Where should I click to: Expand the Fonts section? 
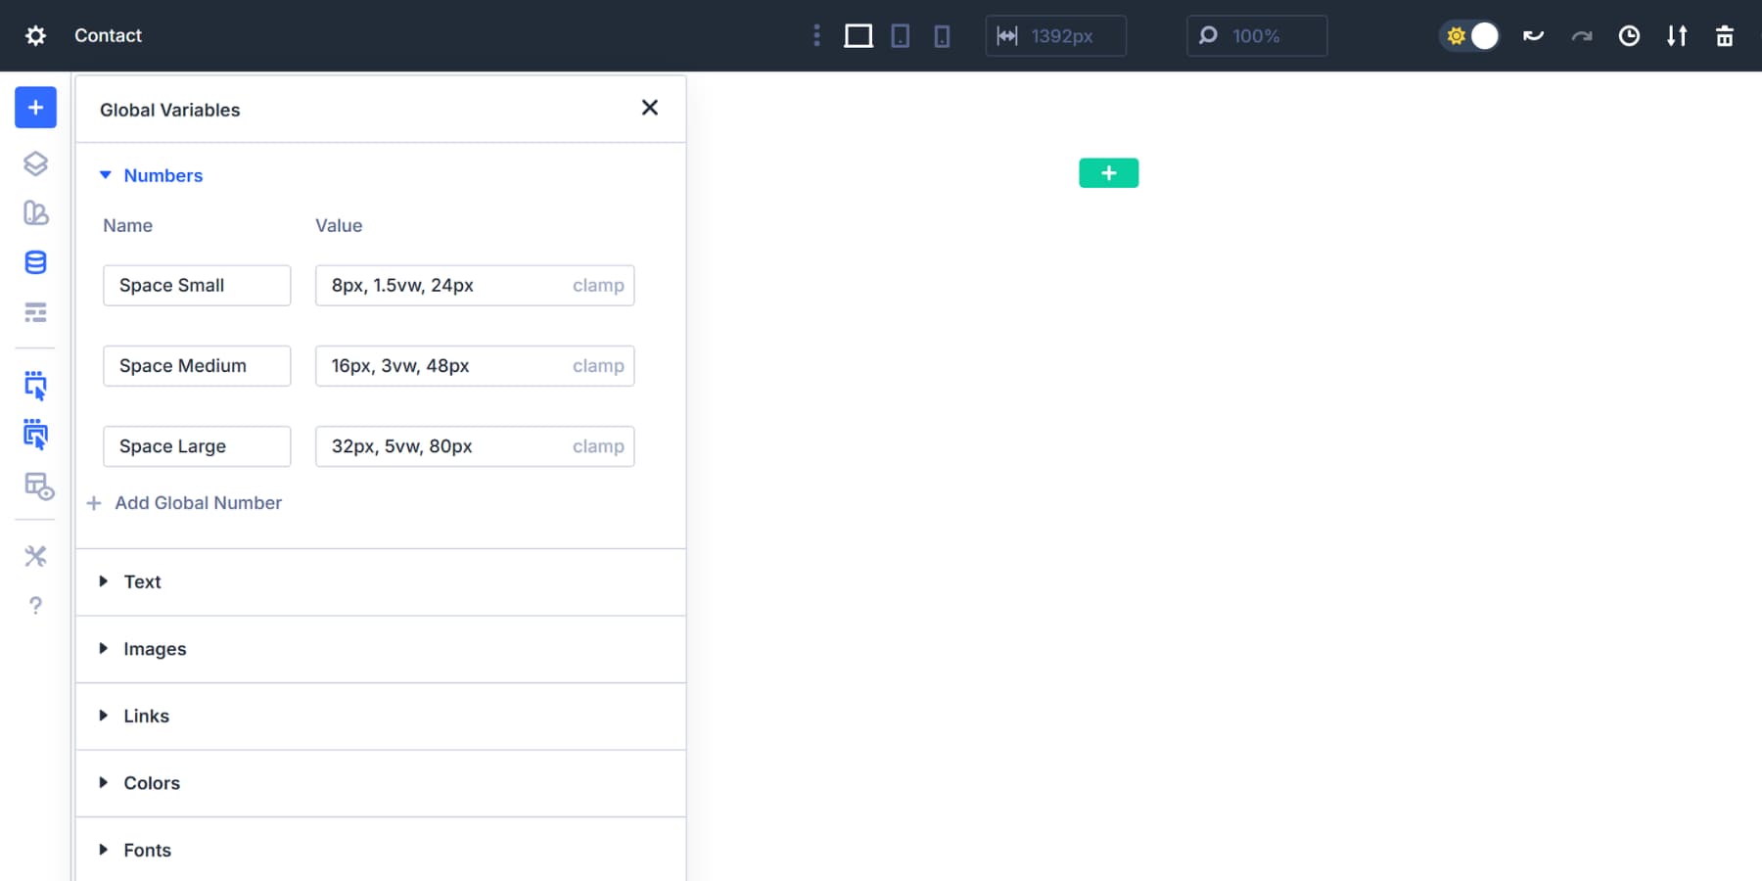pos(147,850)
